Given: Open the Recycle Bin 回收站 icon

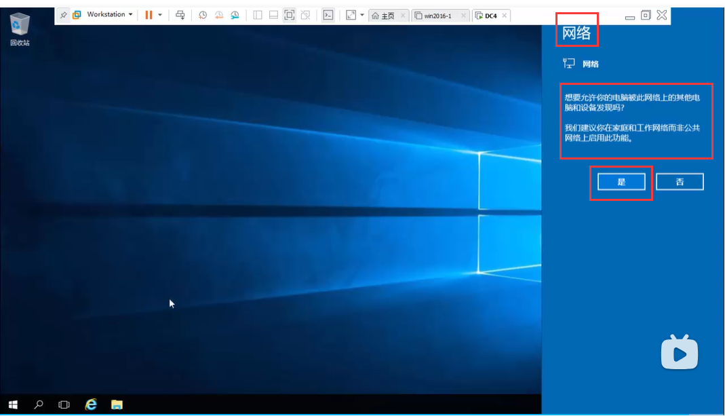Looking at the screenshot, I should [20, 29].
